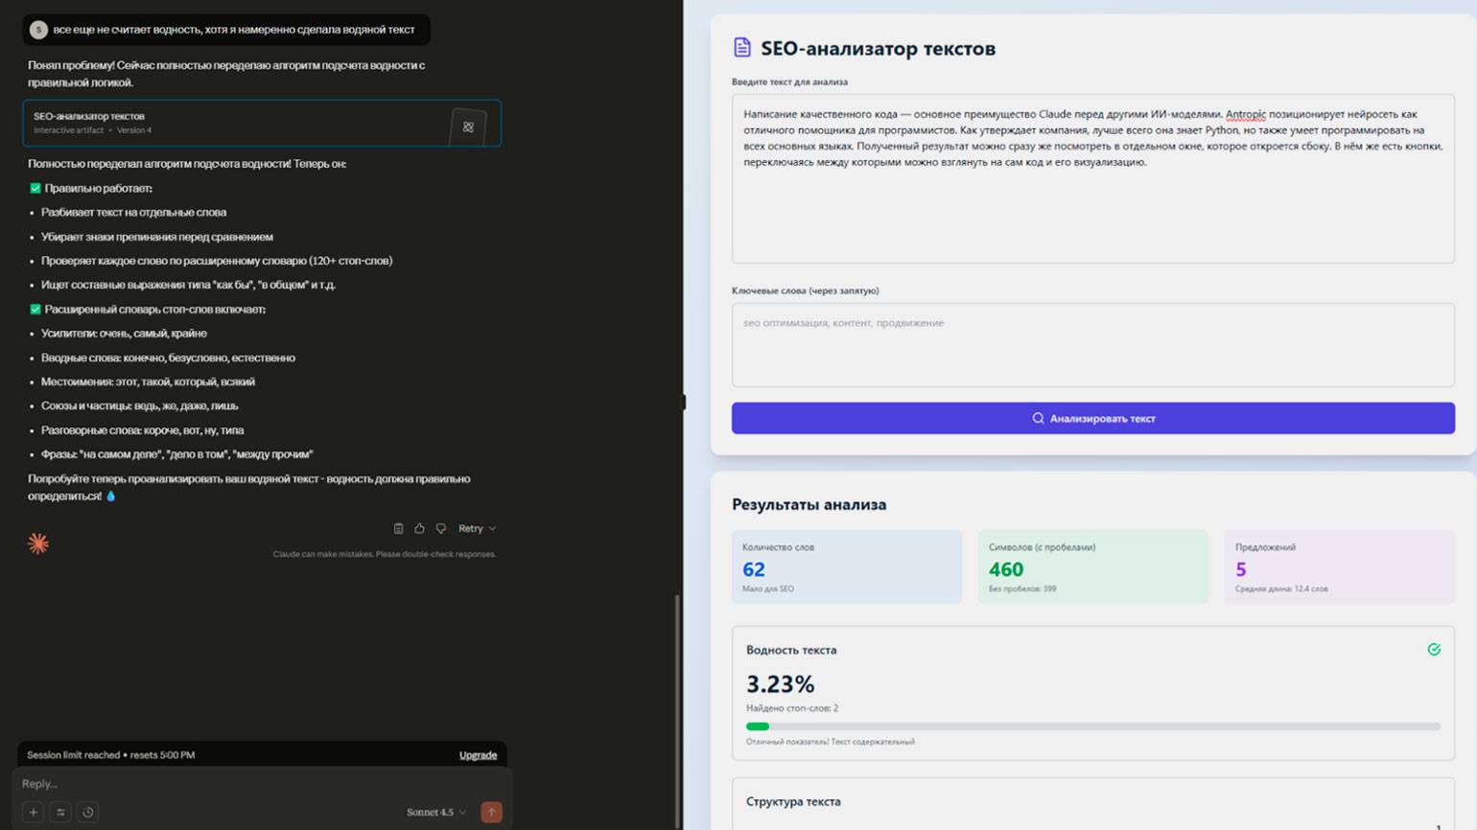Give the response a thumbs up
The width and height of the screenshot is (1477, 830).
tap(419, 528)
